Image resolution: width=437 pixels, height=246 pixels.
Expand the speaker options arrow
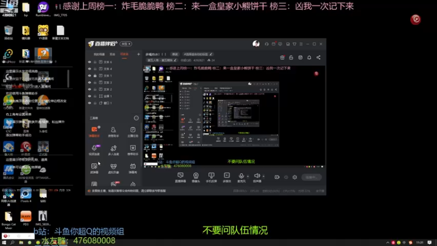click(263, 176)
